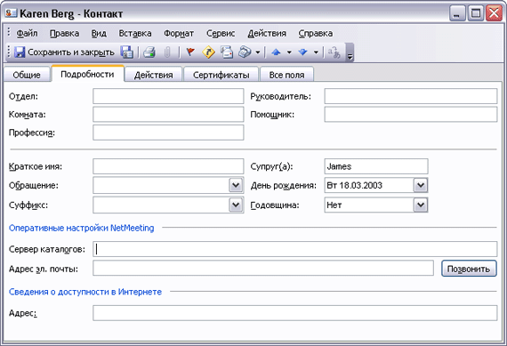Click the Сохранить и закрыть button
This screenshot has height=346, width=507.
point(64,52)
